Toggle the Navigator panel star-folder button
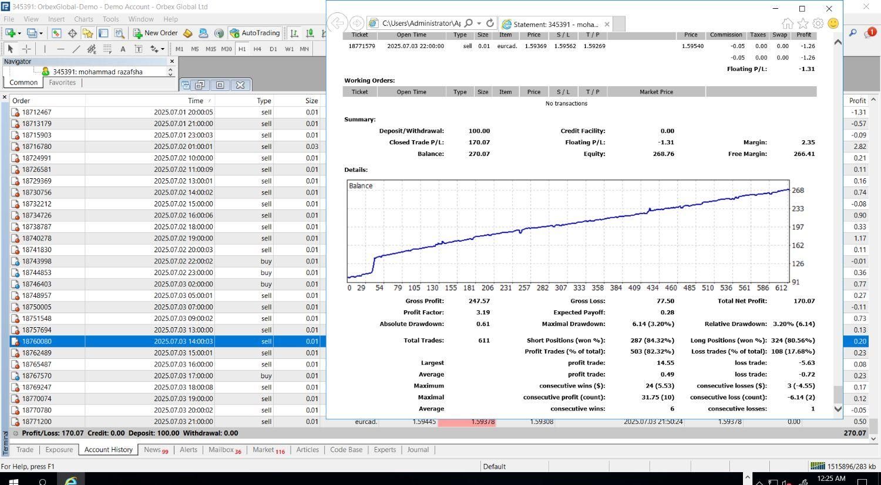881x485 pixels. (88, 33)
